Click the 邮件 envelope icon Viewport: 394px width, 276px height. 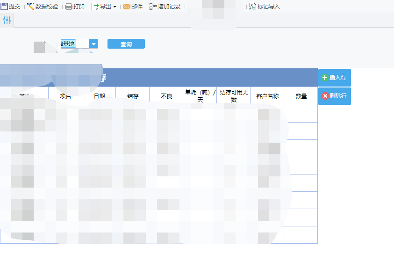(127, 7)
